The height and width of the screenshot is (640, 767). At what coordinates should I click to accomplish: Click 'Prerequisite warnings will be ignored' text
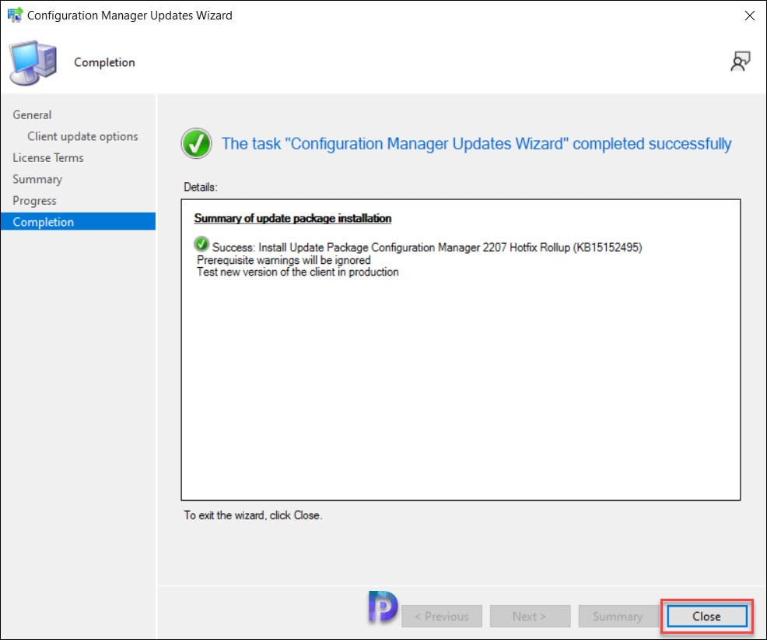tap(284, 260)
